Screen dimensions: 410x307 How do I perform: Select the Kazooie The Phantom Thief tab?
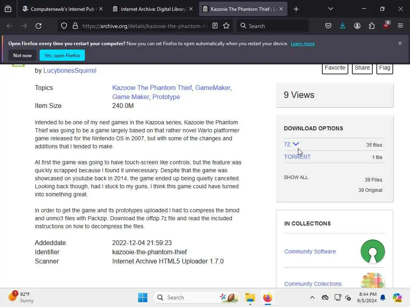pos(243,9)
